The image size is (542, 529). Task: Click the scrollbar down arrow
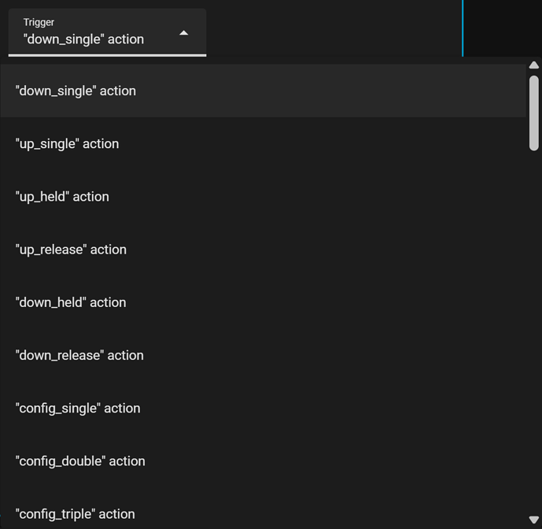534,520
